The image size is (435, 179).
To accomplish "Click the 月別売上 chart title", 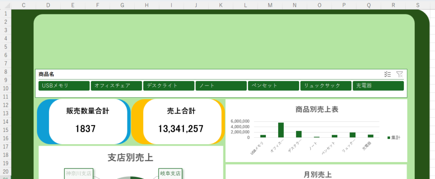I will pos(317,174).
